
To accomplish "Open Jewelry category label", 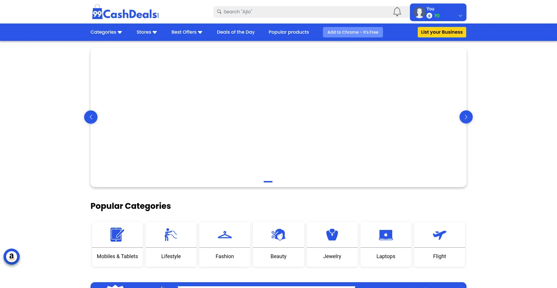I will point(332,256).
